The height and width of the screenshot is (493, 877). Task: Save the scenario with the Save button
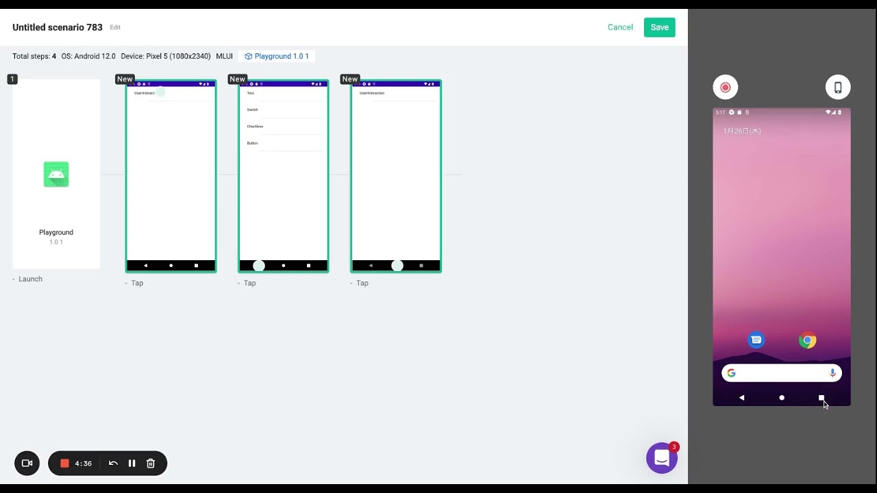coord(659,27)
